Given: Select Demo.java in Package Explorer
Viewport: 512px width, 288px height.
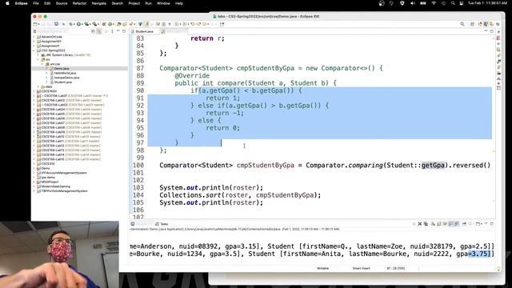Looking at the screenshot, I should tap(62, 69).
